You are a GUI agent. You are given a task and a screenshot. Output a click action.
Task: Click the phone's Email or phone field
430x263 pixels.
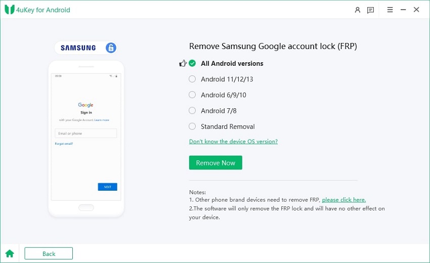coord(86,134)
